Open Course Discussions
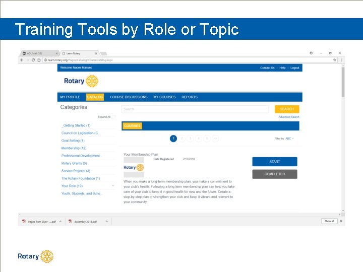 point(129,97)
